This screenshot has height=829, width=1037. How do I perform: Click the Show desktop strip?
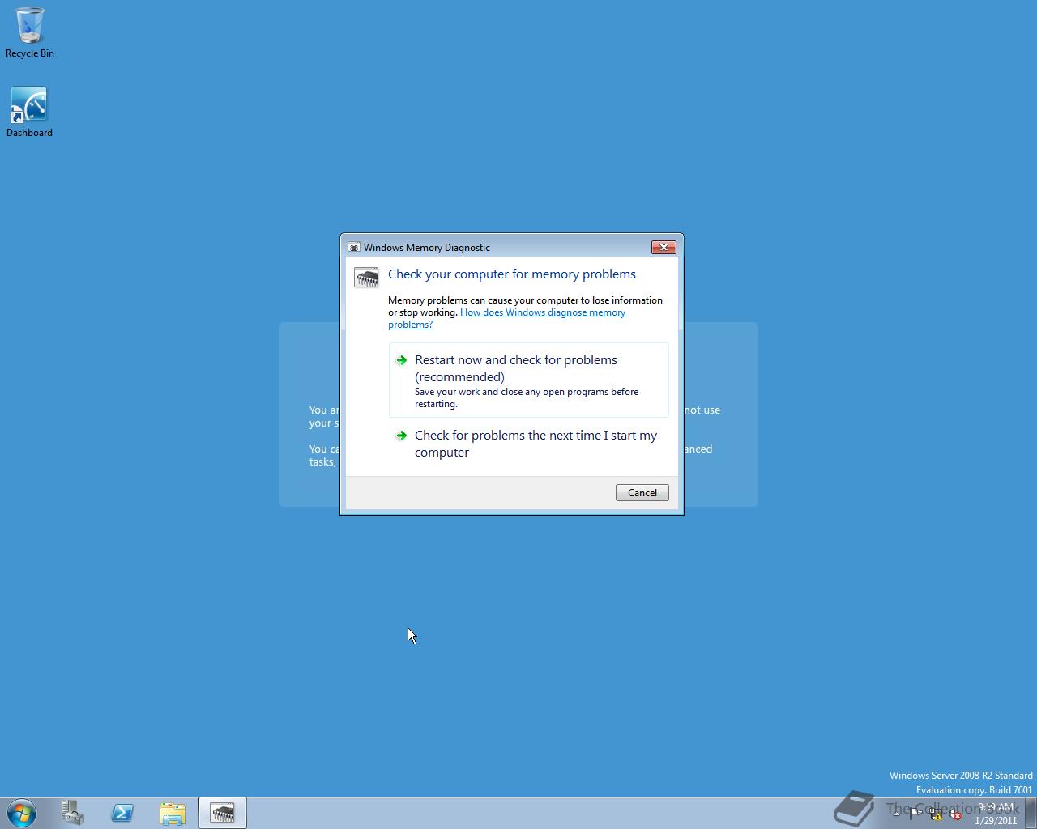click(1031, 813)
